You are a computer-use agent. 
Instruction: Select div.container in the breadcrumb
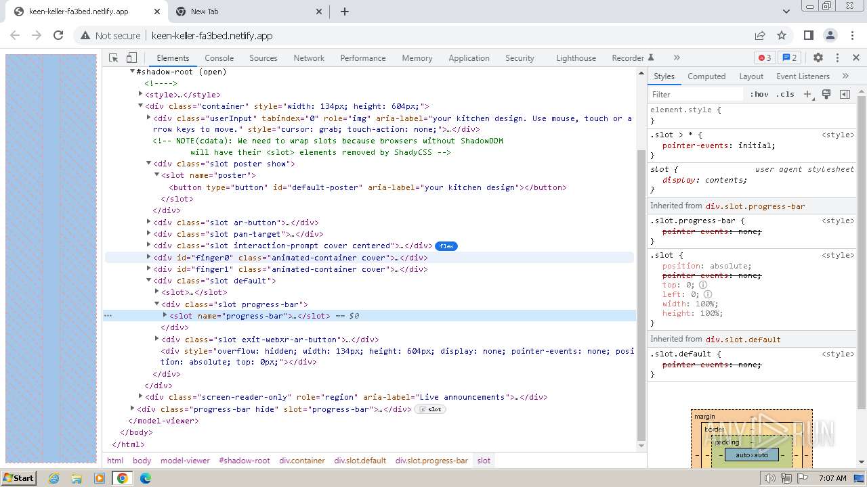point(302,461)
